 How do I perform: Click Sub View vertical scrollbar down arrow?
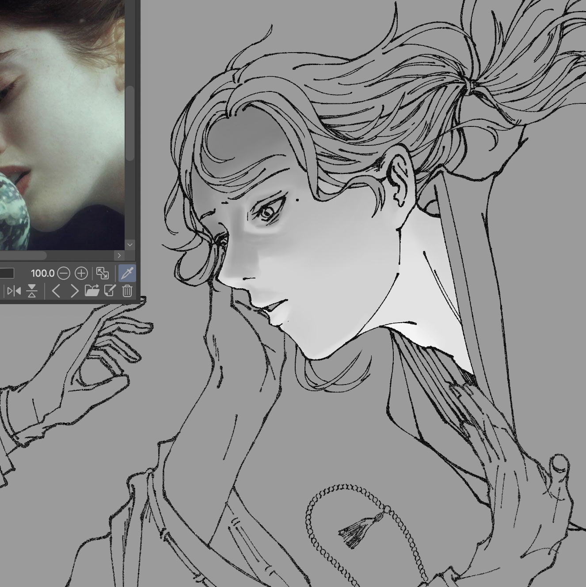click(130, 244)
